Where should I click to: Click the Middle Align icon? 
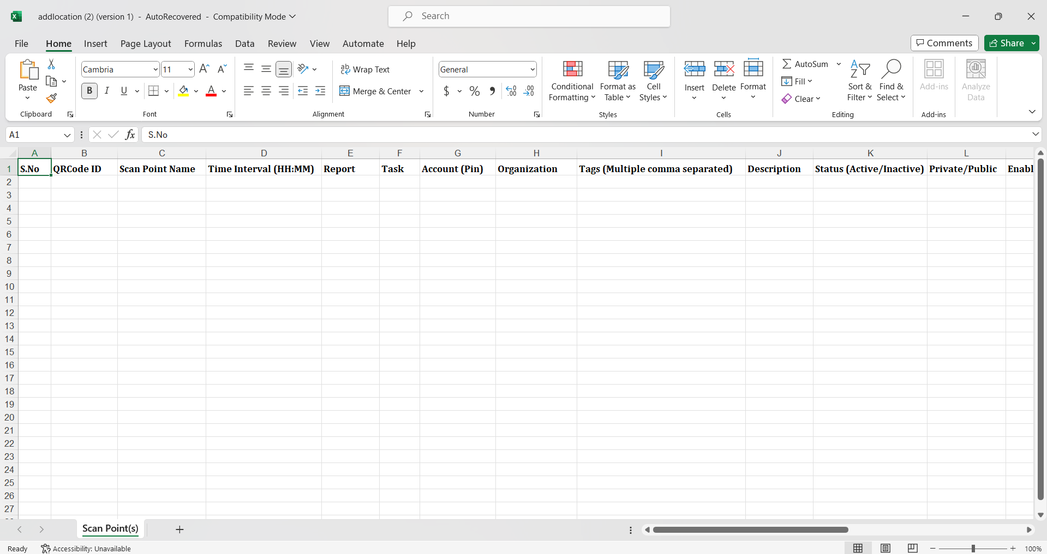click(x=266, y=69)
